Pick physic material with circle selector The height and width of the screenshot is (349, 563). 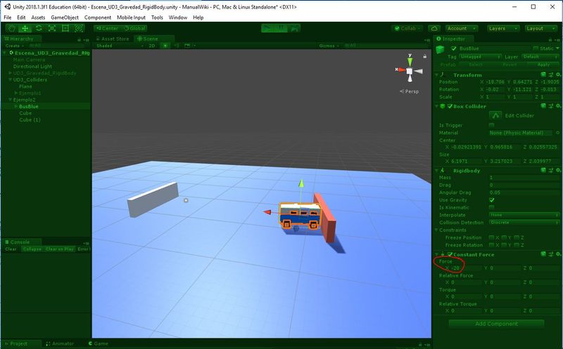click(557, 133)
